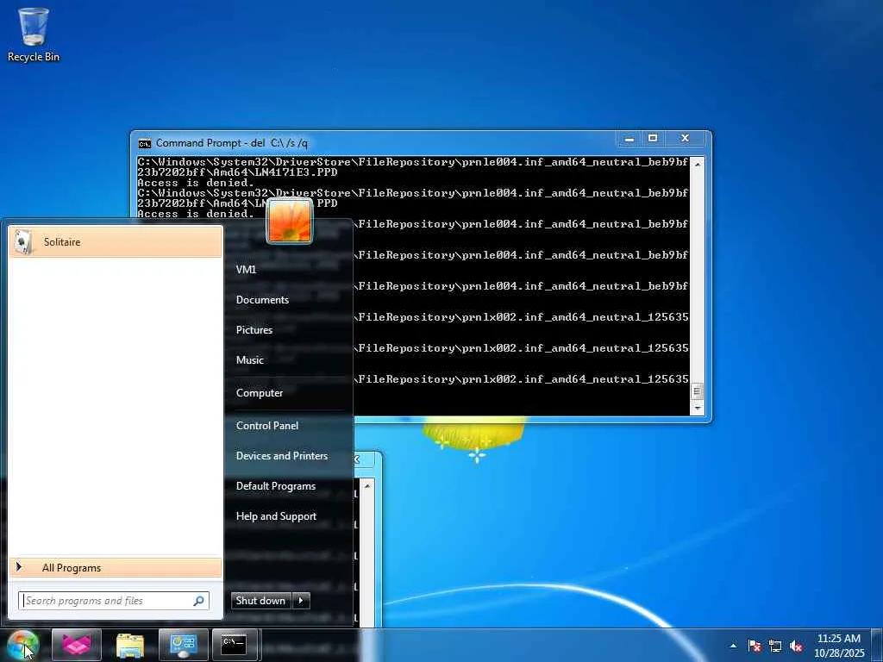Open the Control Panel taskbar icon
Viewport: 883px width, 662px height.
(183, 645)
